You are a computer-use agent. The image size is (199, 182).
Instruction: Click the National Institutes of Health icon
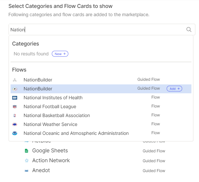click(x=15, y=98)
